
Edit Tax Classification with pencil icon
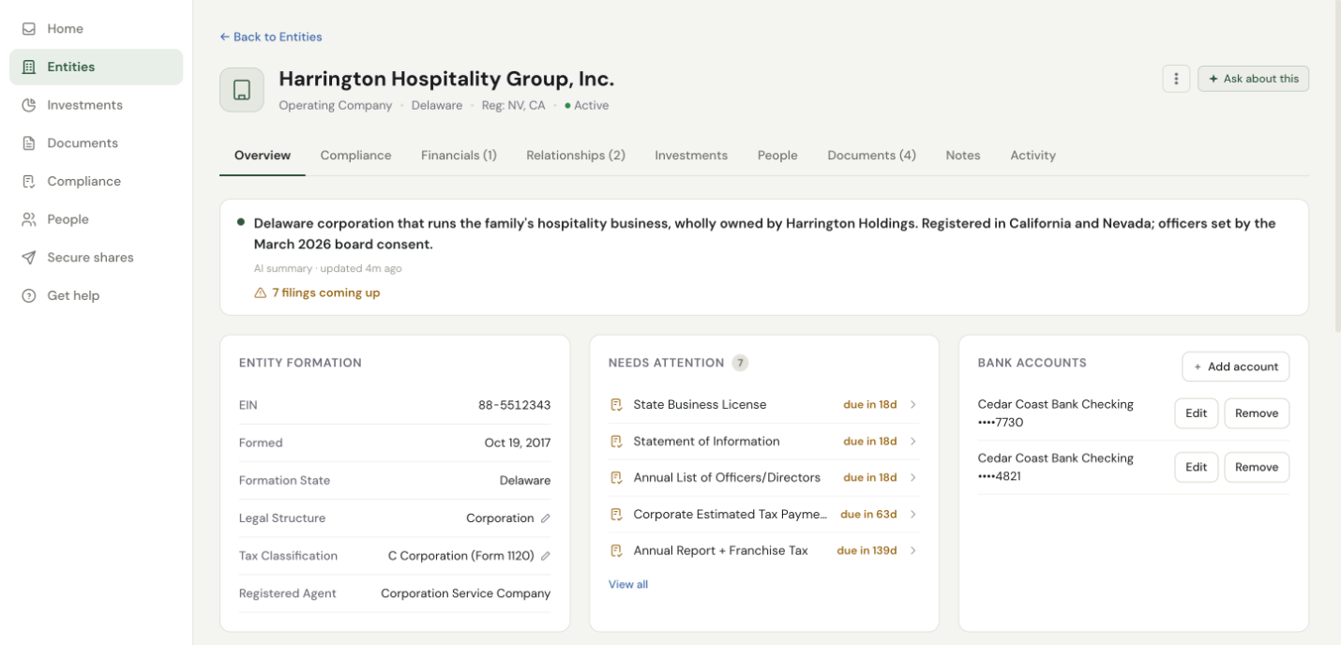coord(546,556)
